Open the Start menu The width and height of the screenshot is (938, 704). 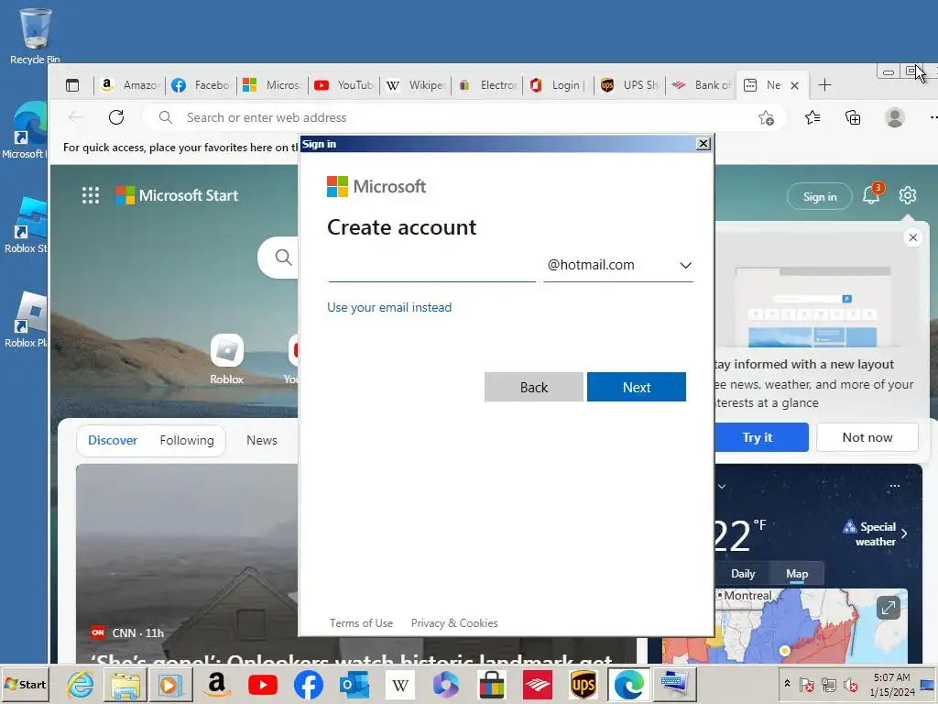coord(25,684)
